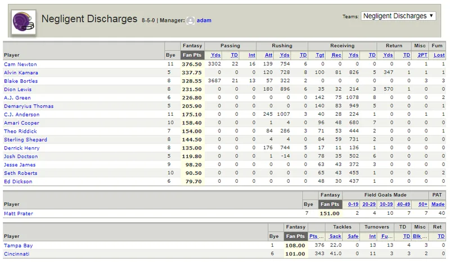Sort by Misc 2PT column header
The image size is (450, 262).
click(422, 55)
